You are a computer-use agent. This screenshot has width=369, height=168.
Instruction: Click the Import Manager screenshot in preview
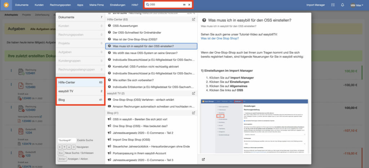pos(254,126)
